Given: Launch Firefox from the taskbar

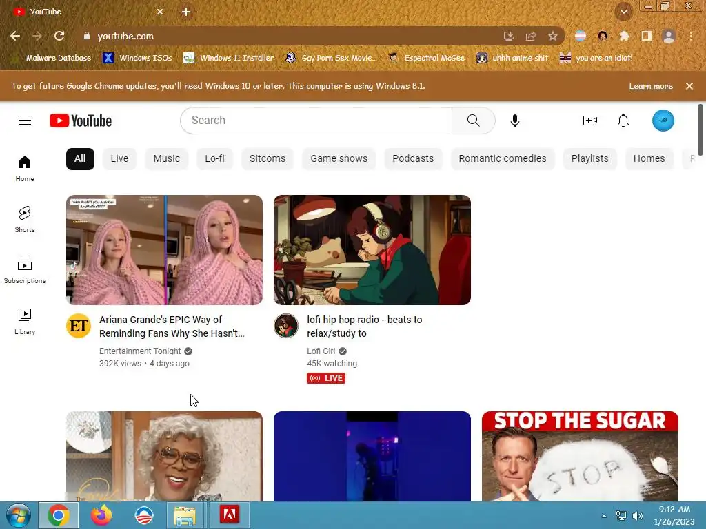Looking at the screenshot, I should click(x=101, y=515).
